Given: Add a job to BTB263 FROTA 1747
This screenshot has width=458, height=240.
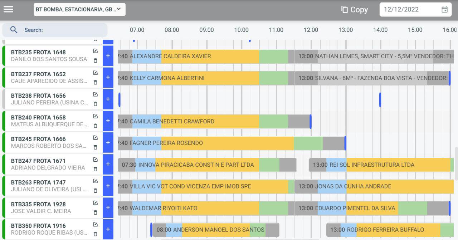Looking at the screenshot, I should click(108, 186).
